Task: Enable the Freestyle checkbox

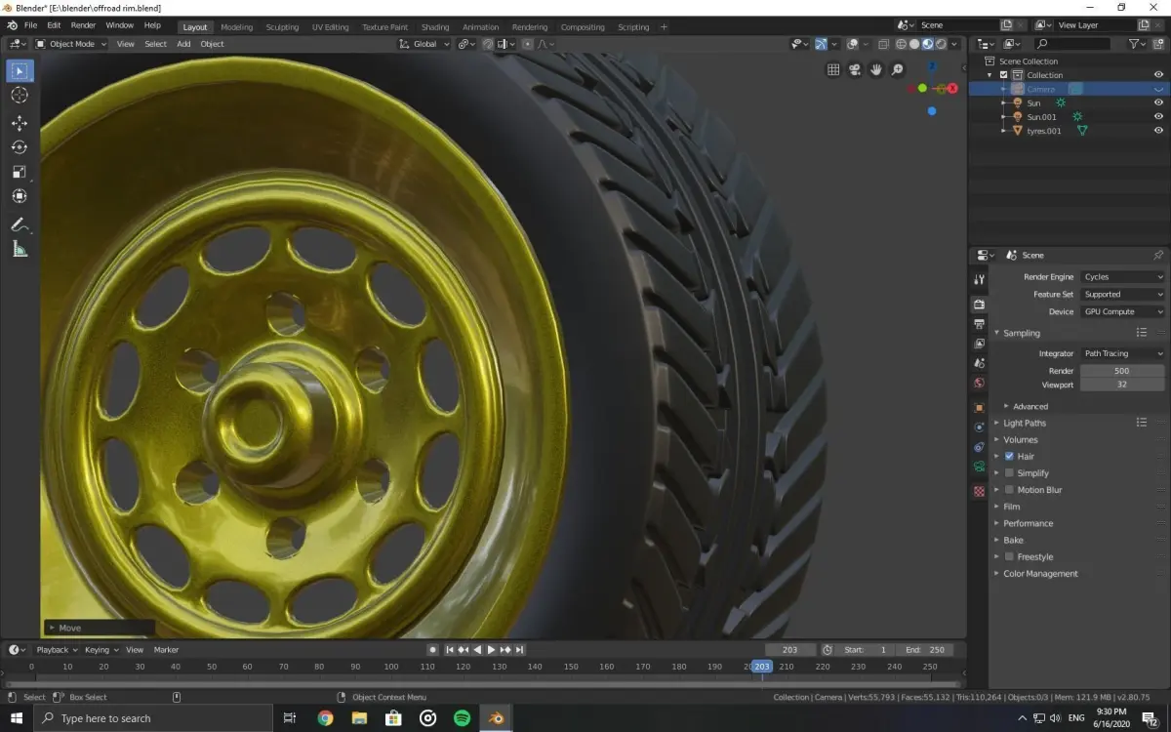Action: point(1009,556)
